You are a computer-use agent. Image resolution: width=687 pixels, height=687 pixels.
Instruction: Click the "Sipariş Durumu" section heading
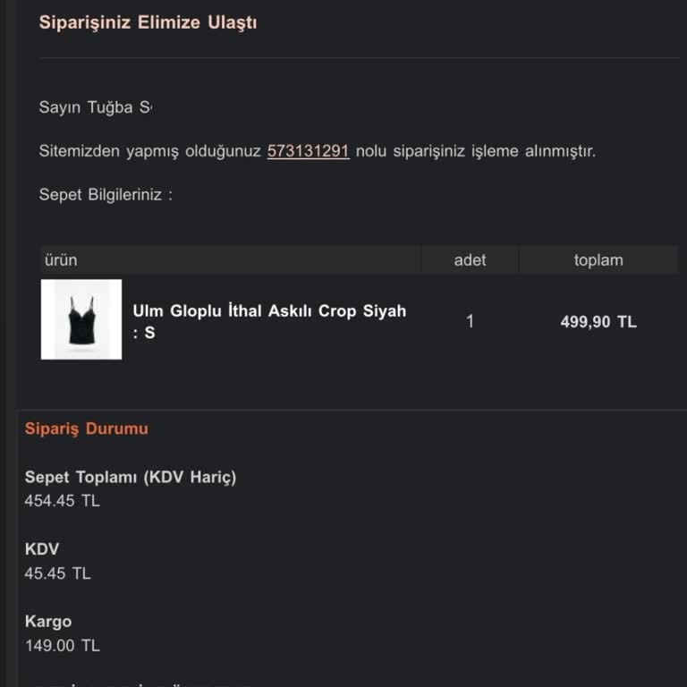coord(87,428)
